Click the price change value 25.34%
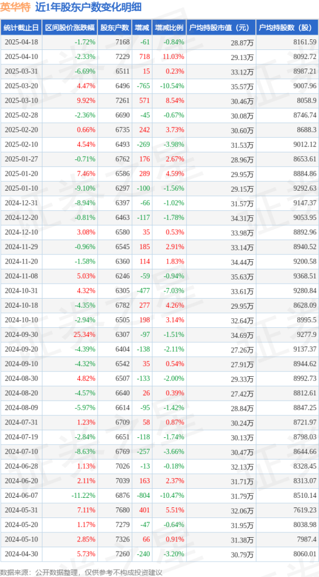Viewport: 319px width, 577px height. click(x=85, y=335)
